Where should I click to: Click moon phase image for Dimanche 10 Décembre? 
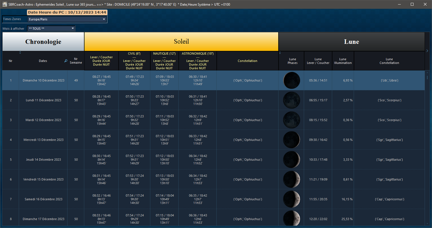(x=291, y=81)
